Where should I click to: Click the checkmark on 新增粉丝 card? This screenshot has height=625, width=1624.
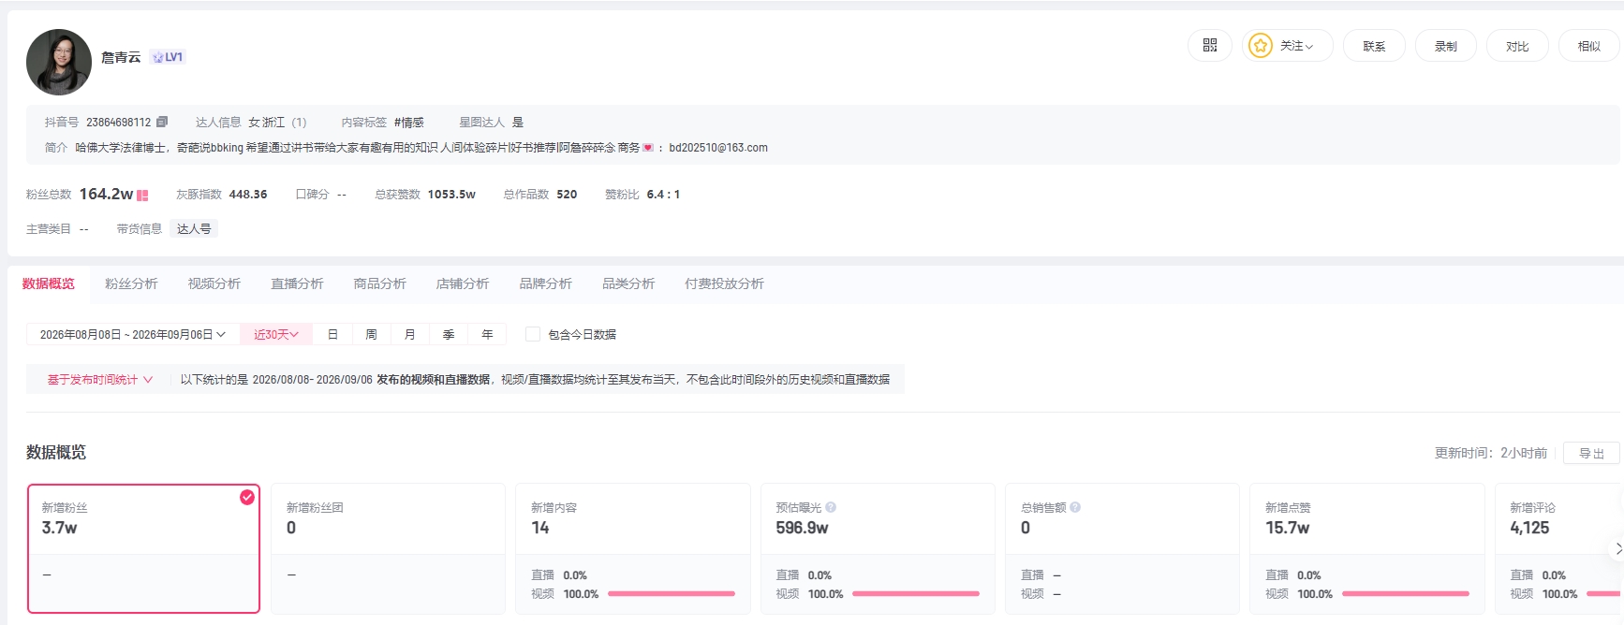coord(247,497)
